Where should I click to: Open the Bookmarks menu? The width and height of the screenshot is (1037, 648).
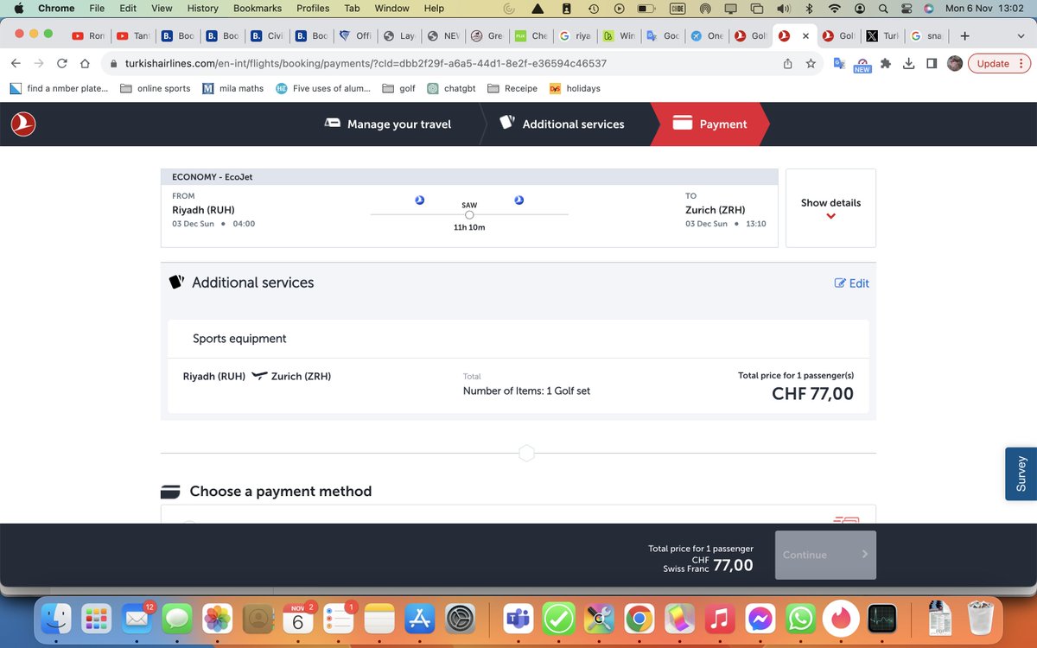[x=258, y=8]
